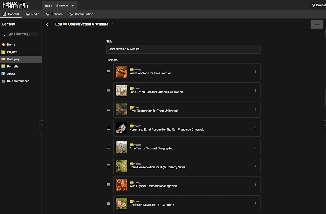Open menu for Heron and Egret Rescue project
Screen dimensions: 326x214
pyautogui.click(x=256, y=128)
